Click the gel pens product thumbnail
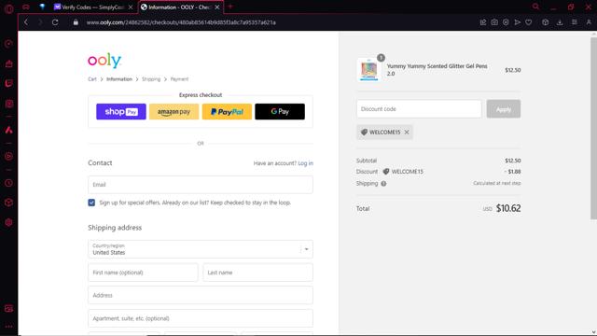The height and width of the screenshot is (336, 597). pyautogui.click(x=369, y=70)
